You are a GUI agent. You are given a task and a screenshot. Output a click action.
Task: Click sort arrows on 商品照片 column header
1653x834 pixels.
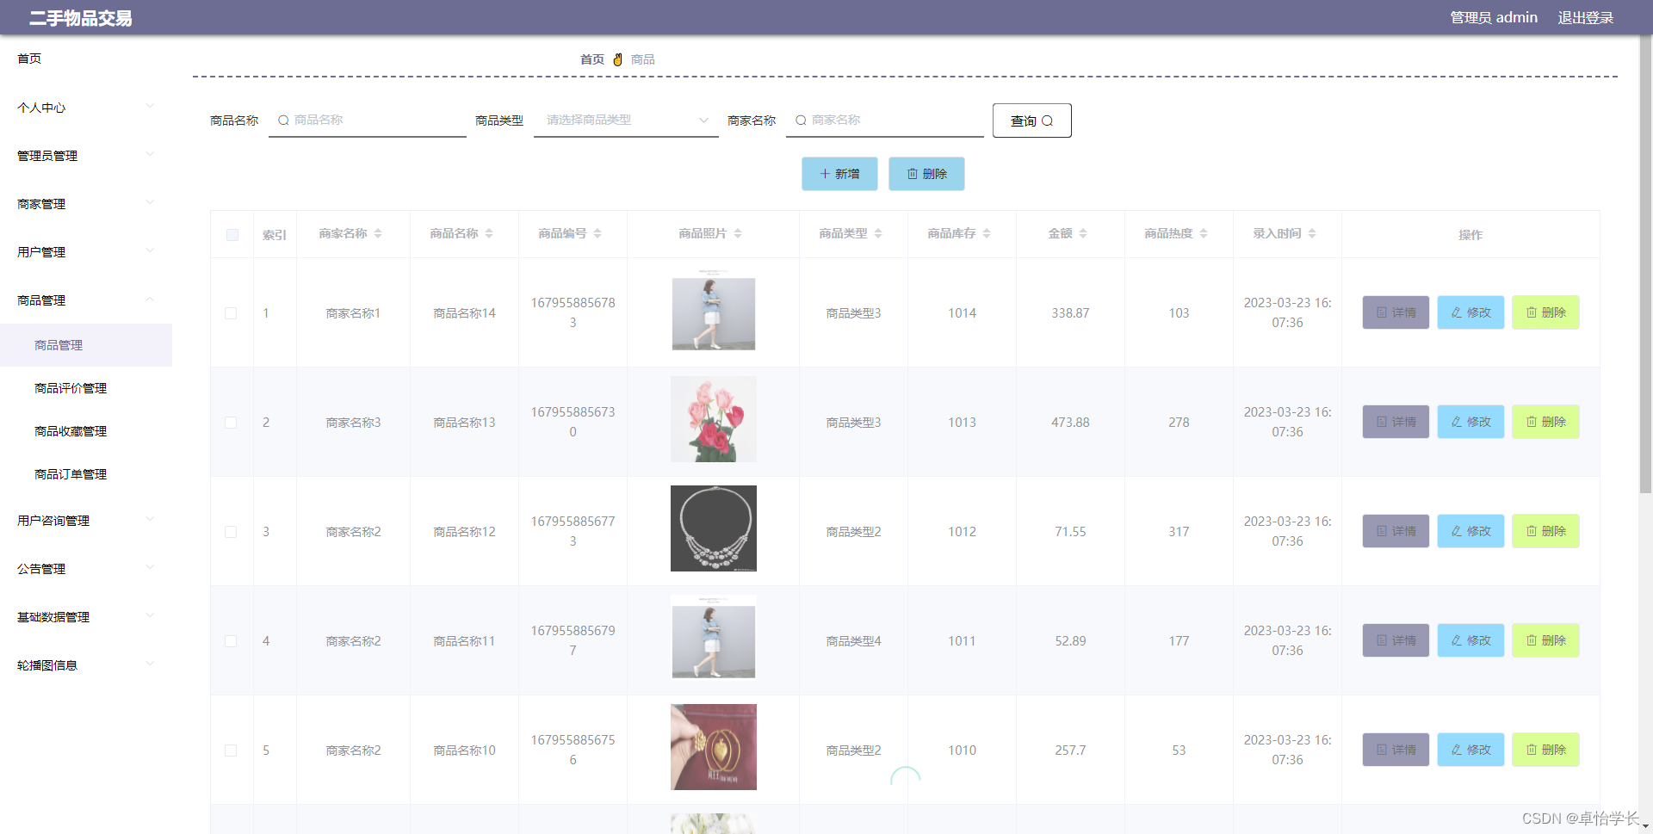(x=738, y=234)
